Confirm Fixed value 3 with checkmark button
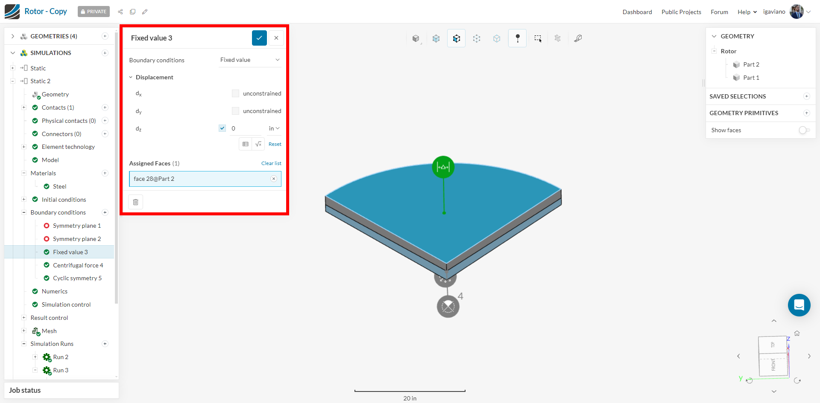820x403 pixels. point(259,38)
